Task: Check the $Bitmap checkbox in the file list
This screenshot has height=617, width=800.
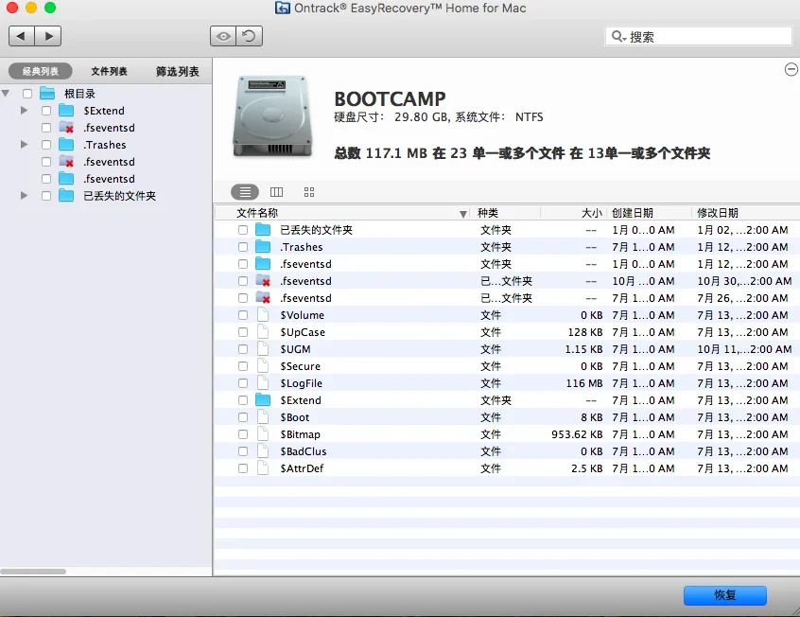Action: [x=243, y=434]
